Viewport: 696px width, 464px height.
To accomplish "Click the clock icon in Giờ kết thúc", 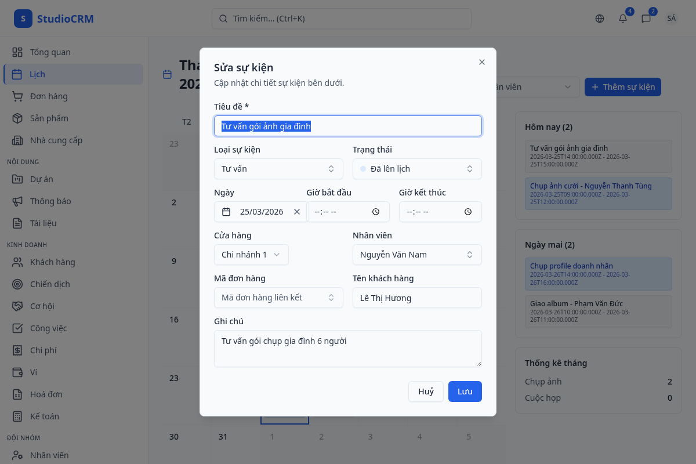I will pyautogui.click(x=468, y=212).
